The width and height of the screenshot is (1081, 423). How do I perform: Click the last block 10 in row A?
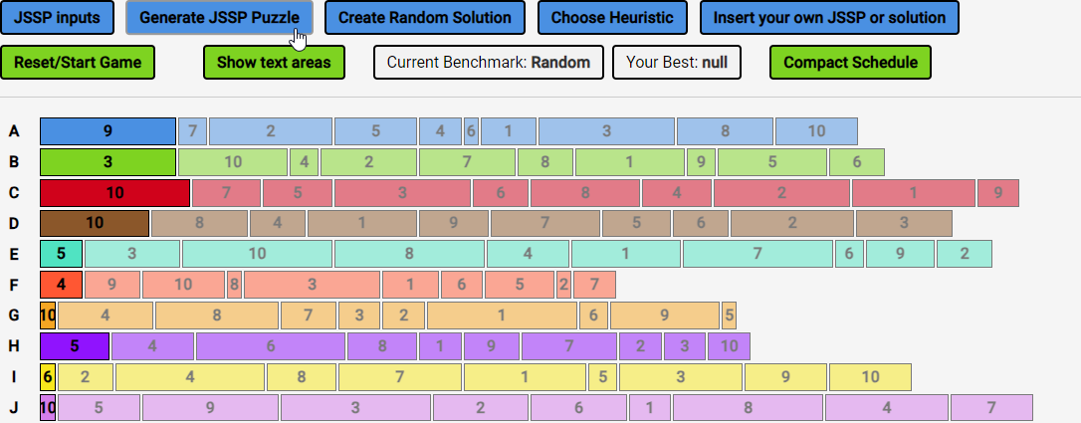pyautogui.click(x=816, y=131)
